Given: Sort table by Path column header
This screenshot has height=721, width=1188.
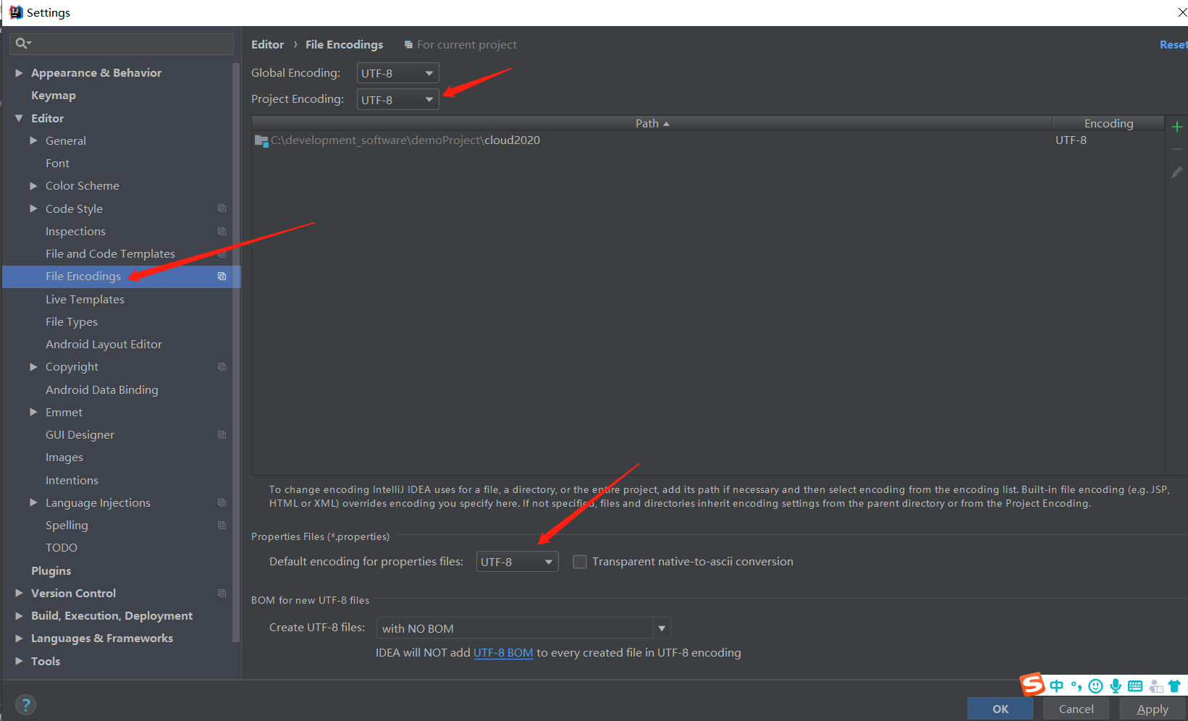Looking at the screenshot, I should (652, 124).
